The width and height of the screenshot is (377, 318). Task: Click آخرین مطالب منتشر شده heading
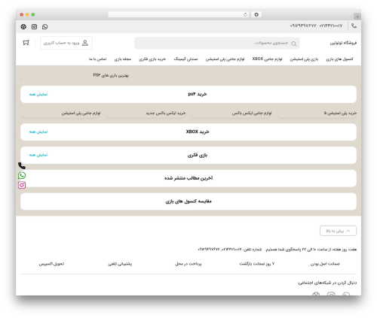point(188,178)
